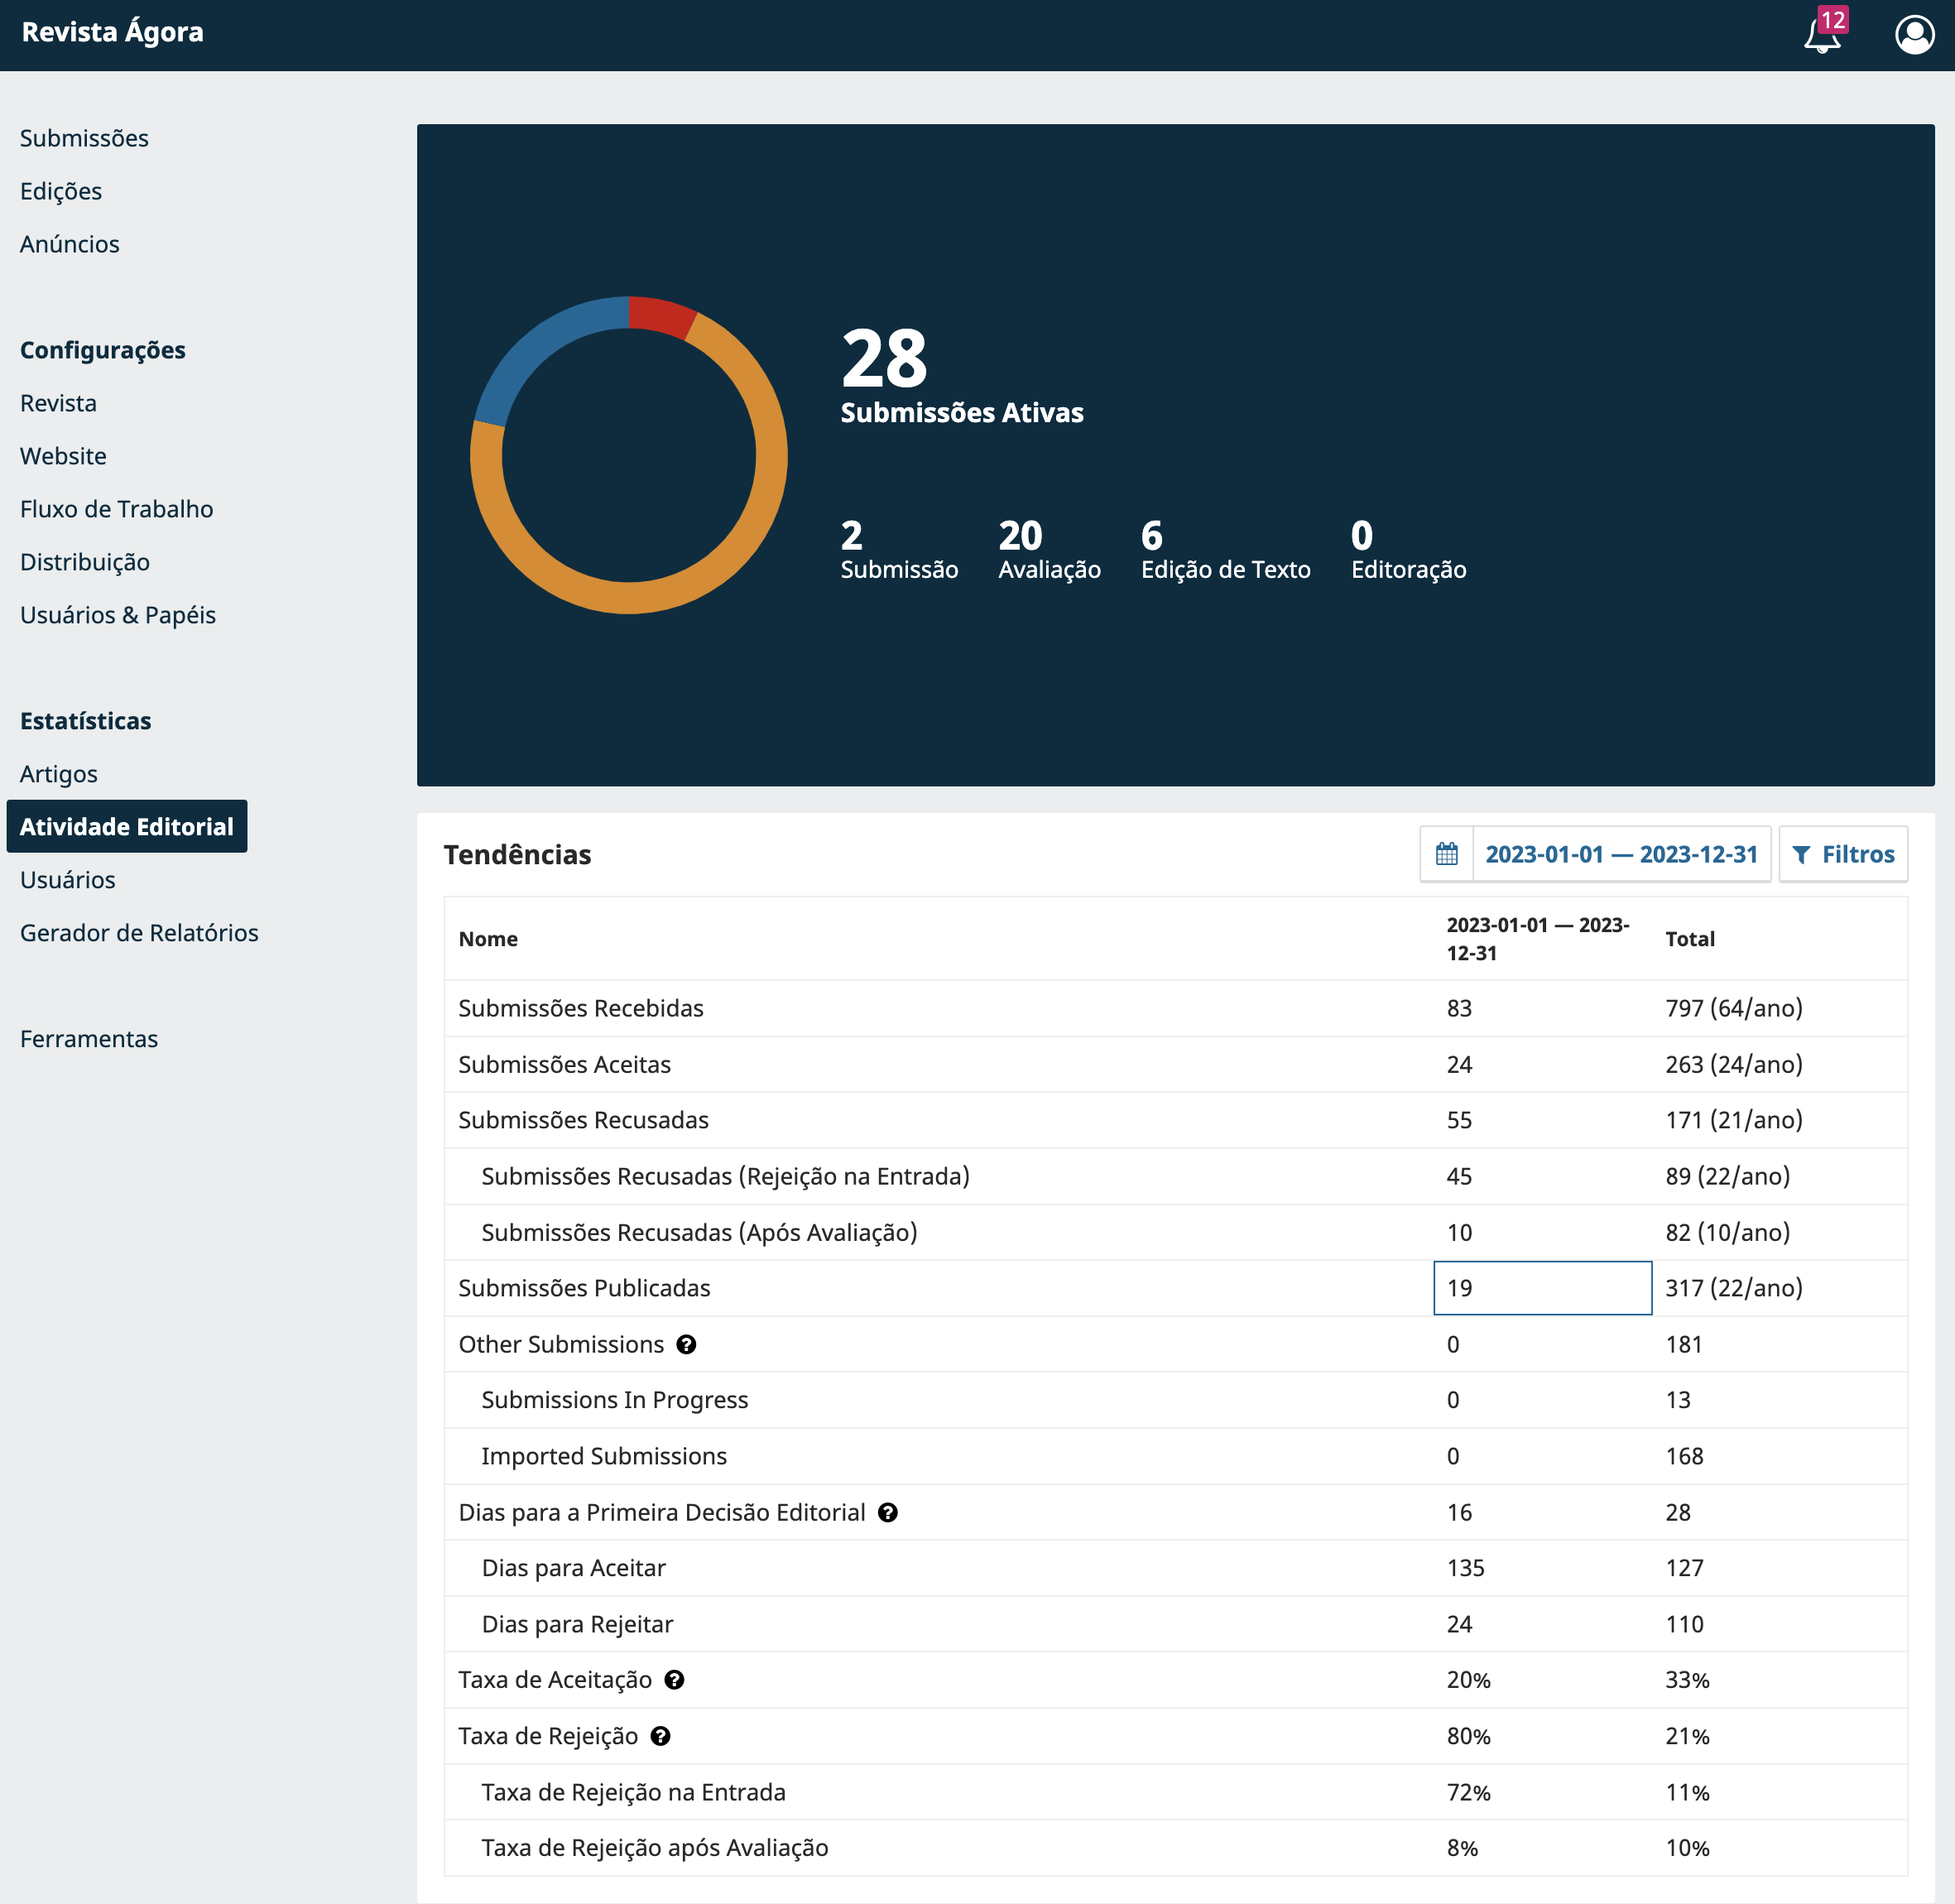Open Gerador de Relatórios page
This screenshot has width=1955, height=1904.
139,933
